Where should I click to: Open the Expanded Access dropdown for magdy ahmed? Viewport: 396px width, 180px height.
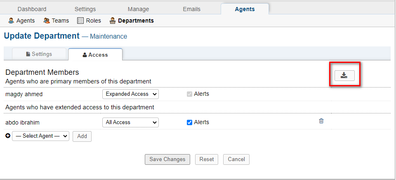[130, 94]
